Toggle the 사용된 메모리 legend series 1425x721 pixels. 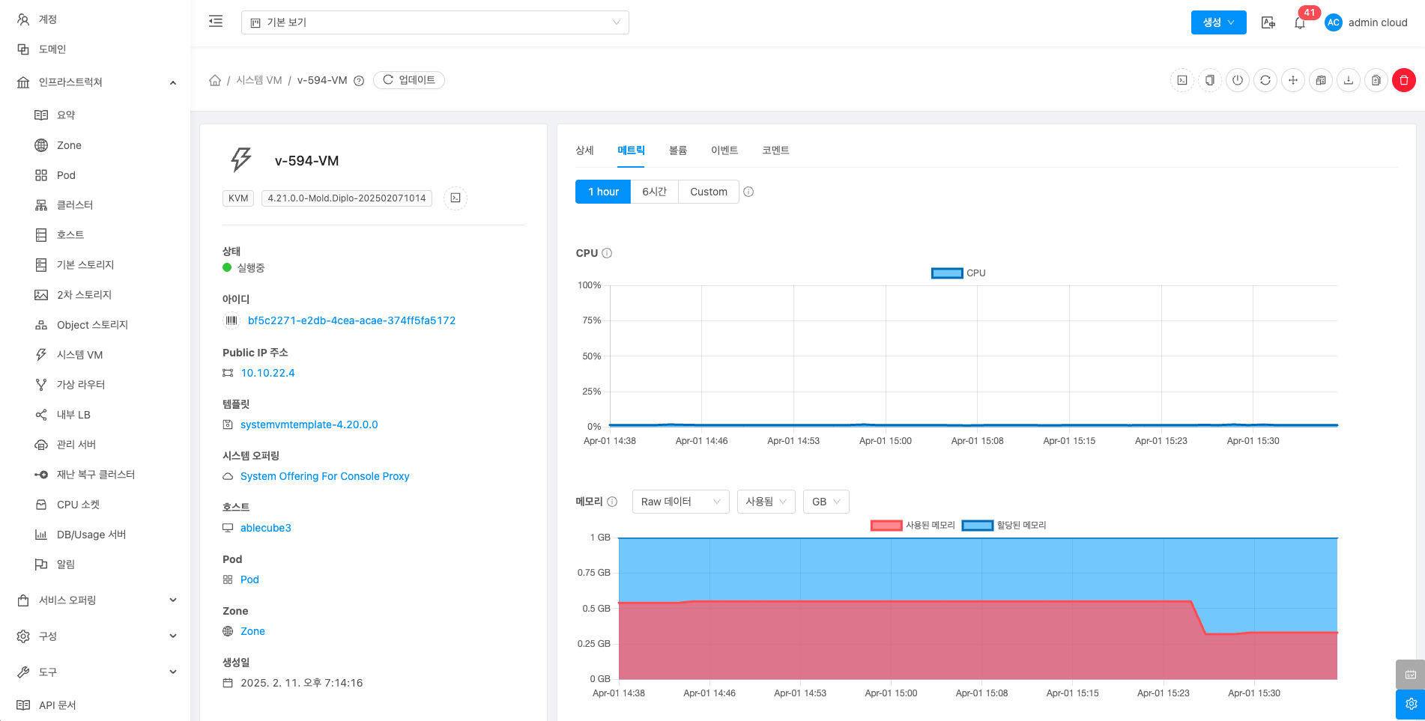(x=913, y=526)
